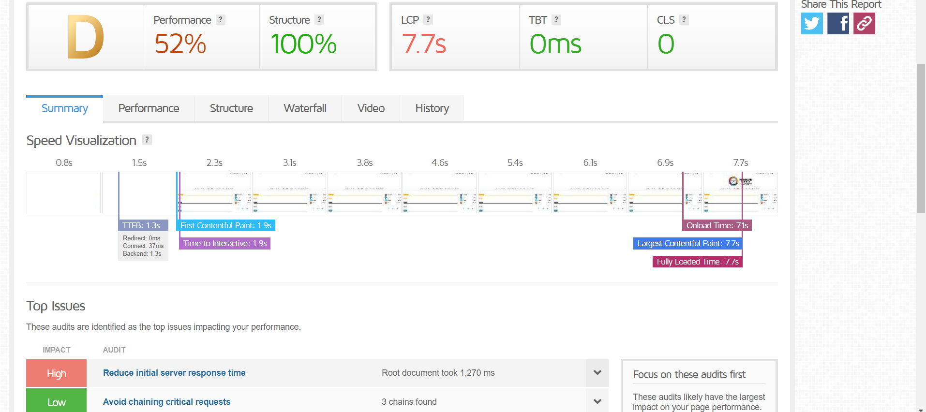Click TBT question mark help icon

tap(556, 20)
